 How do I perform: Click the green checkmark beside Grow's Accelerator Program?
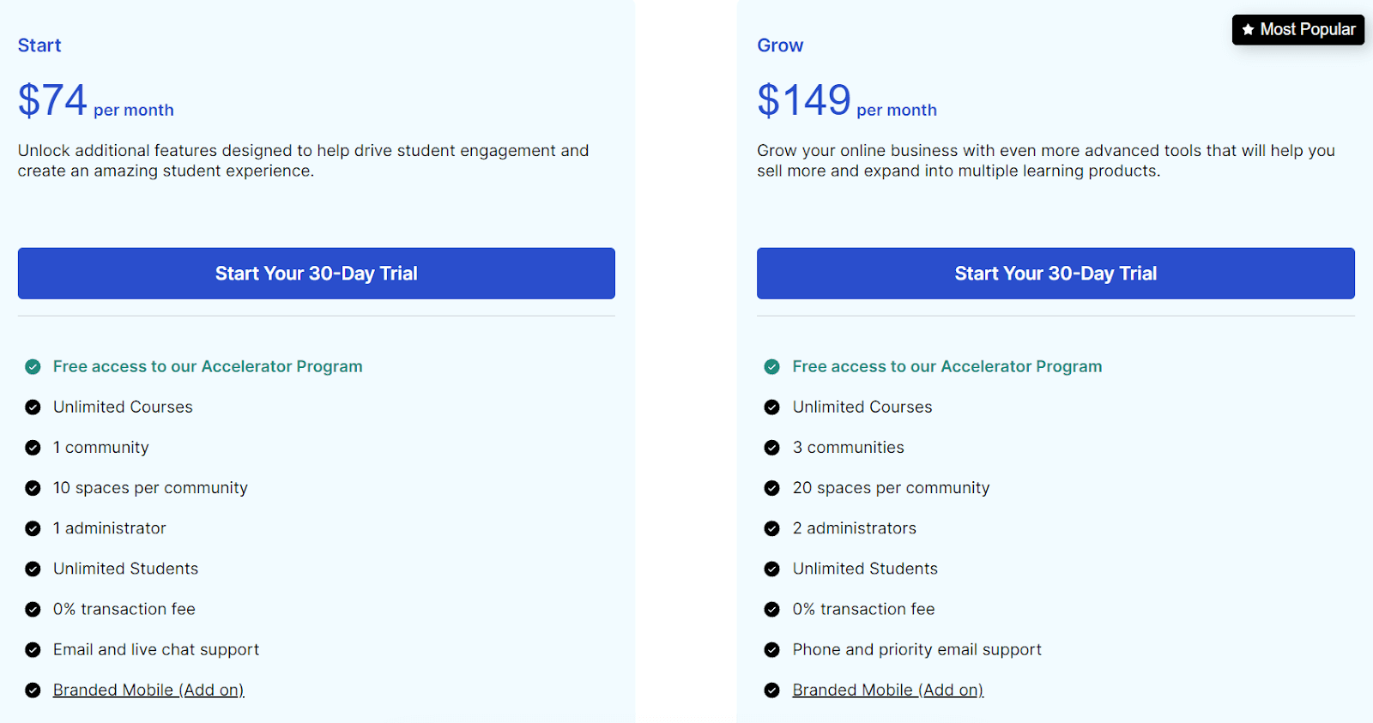point(772,366)
